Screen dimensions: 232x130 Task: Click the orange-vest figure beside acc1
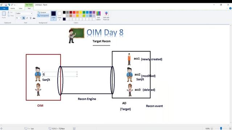[129, 59]
